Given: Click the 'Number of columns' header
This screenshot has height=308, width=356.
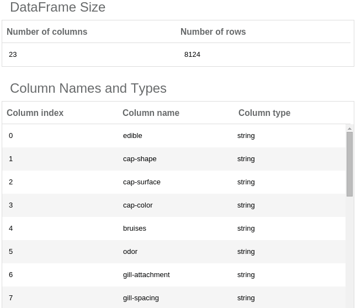Looking at the screenshot, I should pyautogui.click(x=47, y=31).
